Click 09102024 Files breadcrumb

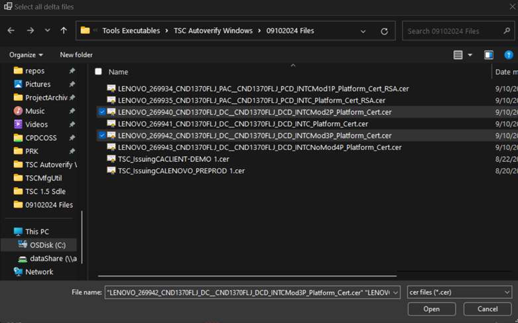pos(290,31)
